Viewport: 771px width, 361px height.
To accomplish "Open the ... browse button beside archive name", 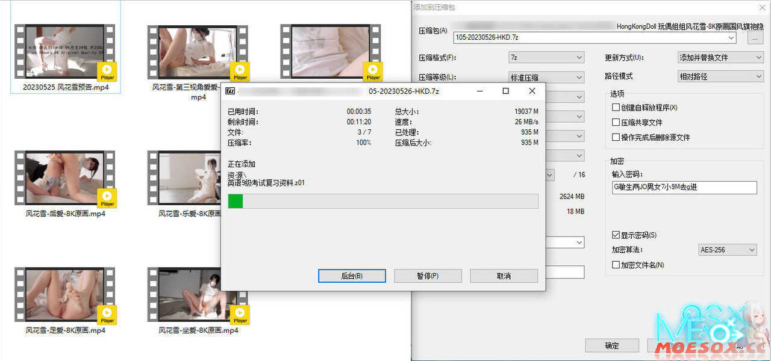I will point(755,37).
